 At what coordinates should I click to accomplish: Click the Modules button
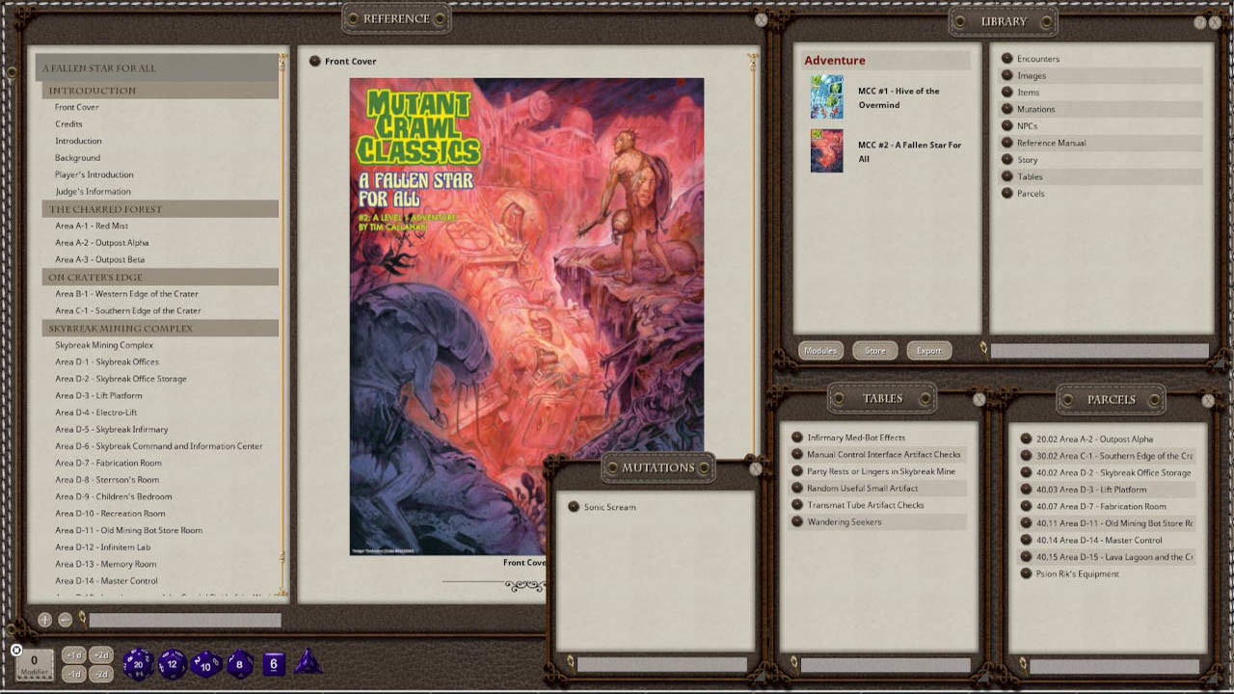click(x=820, y=350)
